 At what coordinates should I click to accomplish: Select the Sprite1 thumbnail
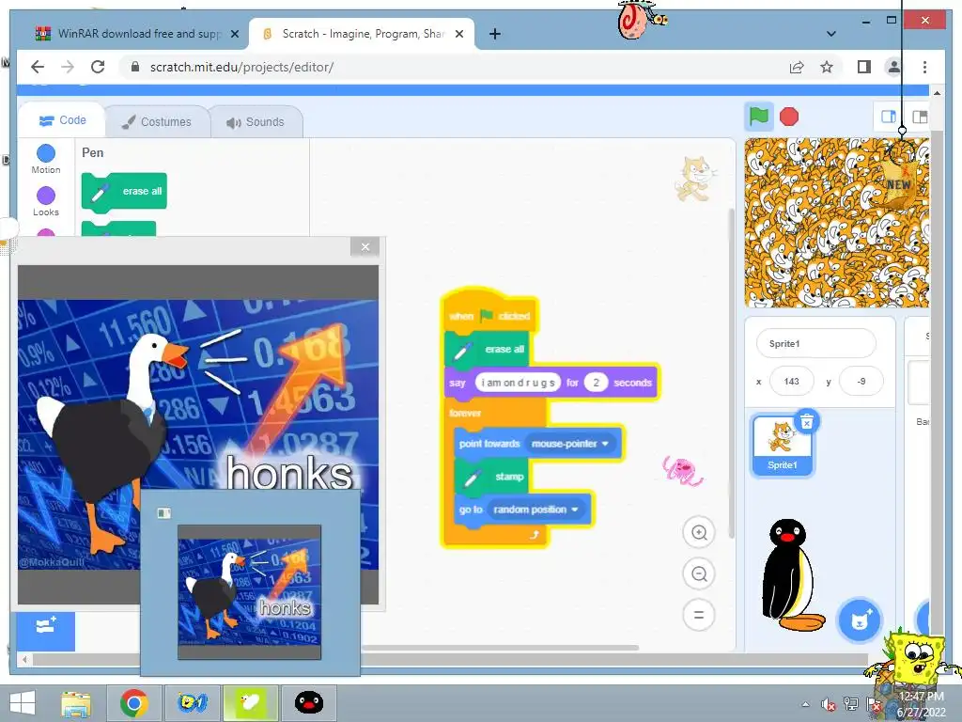(x=783, y=447)
